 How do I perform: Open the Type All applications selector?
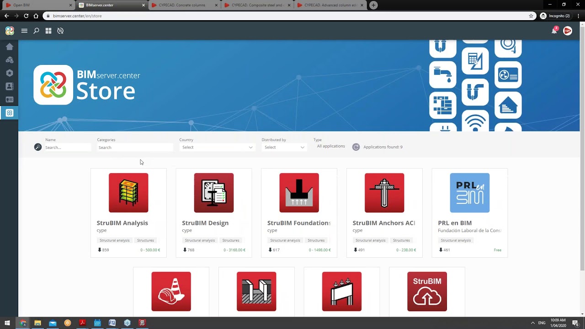click(x=331, y=146)
